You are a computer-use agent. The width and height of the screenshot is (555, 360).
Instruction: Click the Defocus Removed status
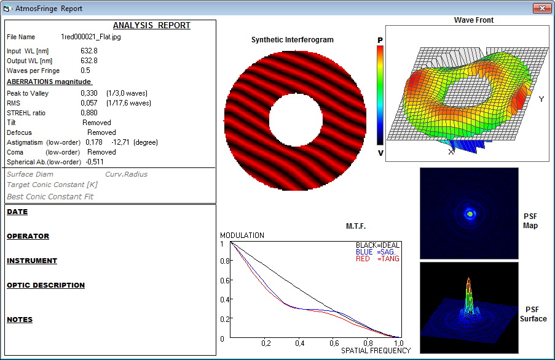point(101,132)
